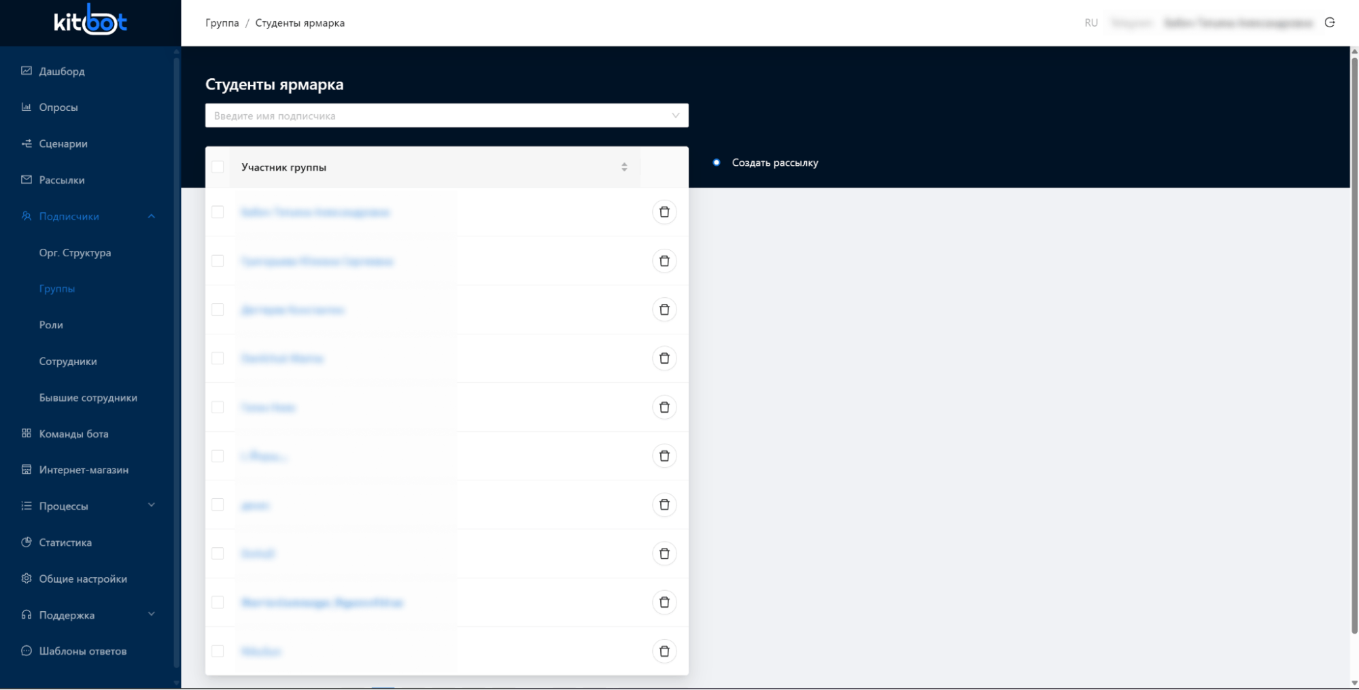
Task: Click the kitbot logo
Action: point(90,22)
